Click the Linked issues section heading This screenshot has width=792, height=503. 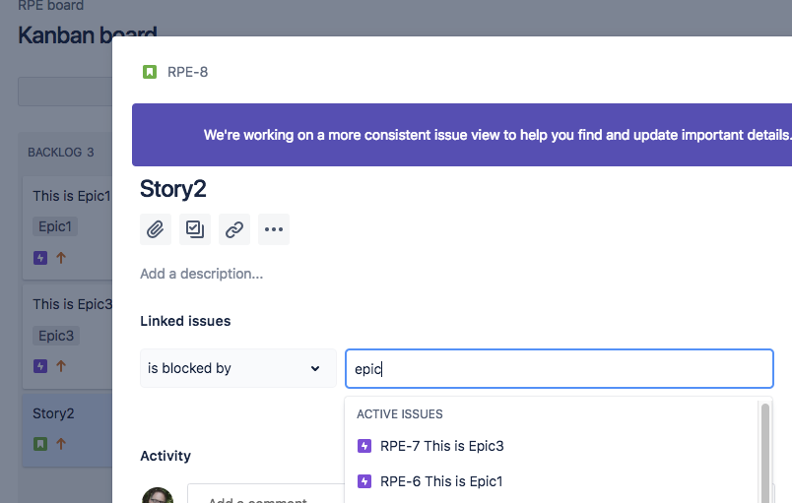[x=185, y=321]
